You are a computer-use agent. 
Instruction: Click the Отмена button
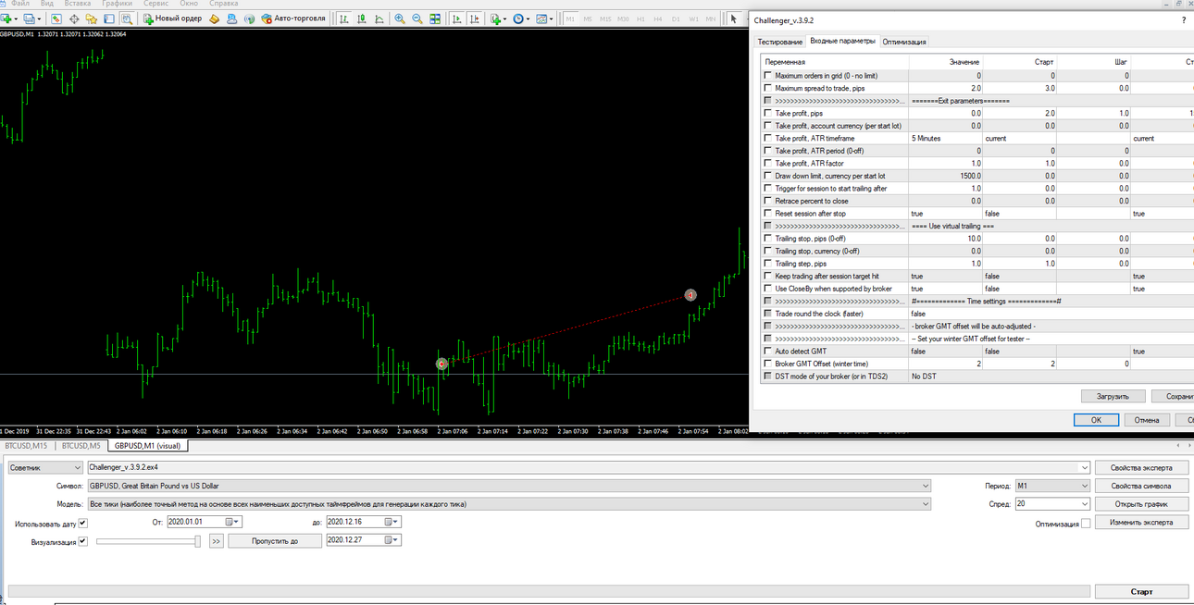click(1146, 420)
